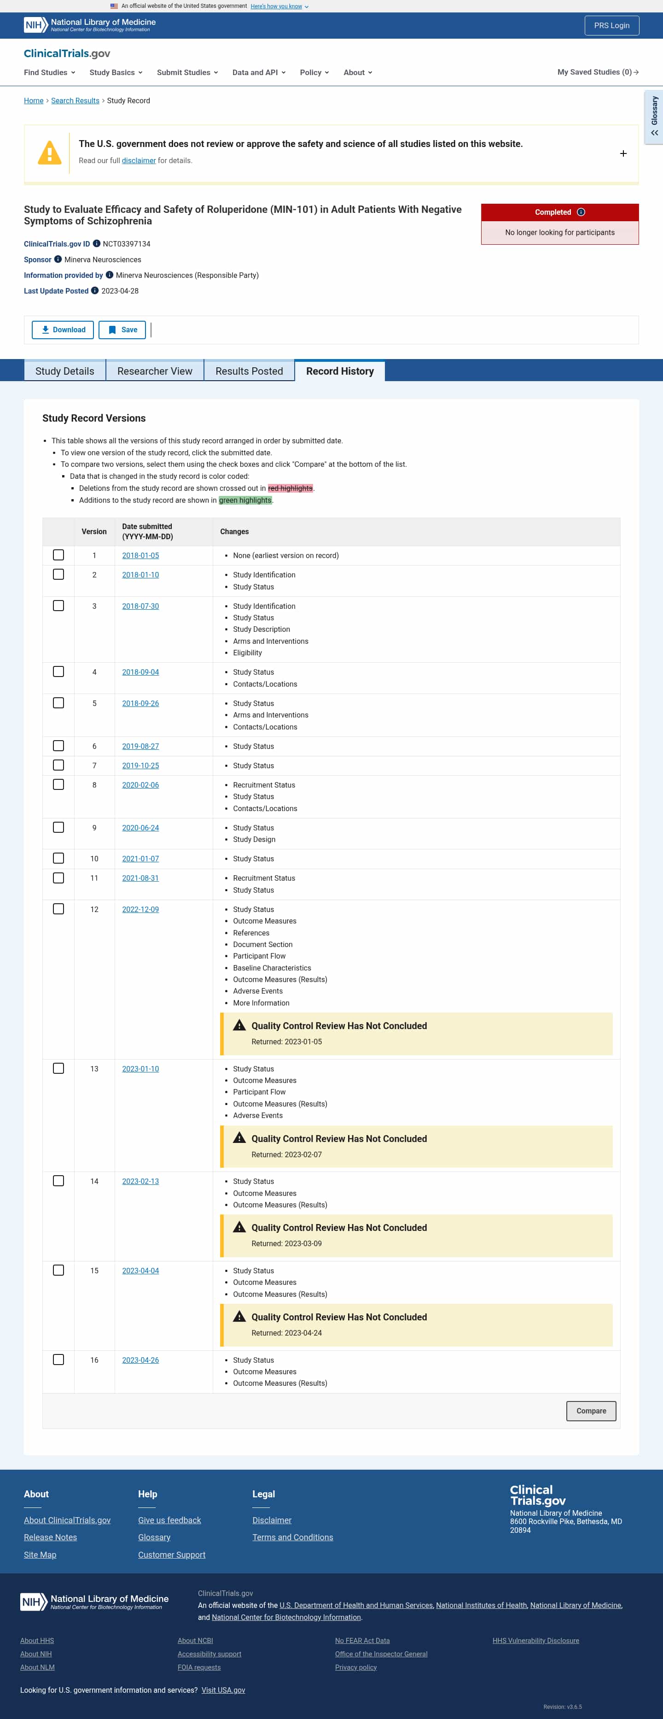Click the Give us feedback footer link
The width and height of the screenshot is (663, 1719).
click(x=169, y=1520)
